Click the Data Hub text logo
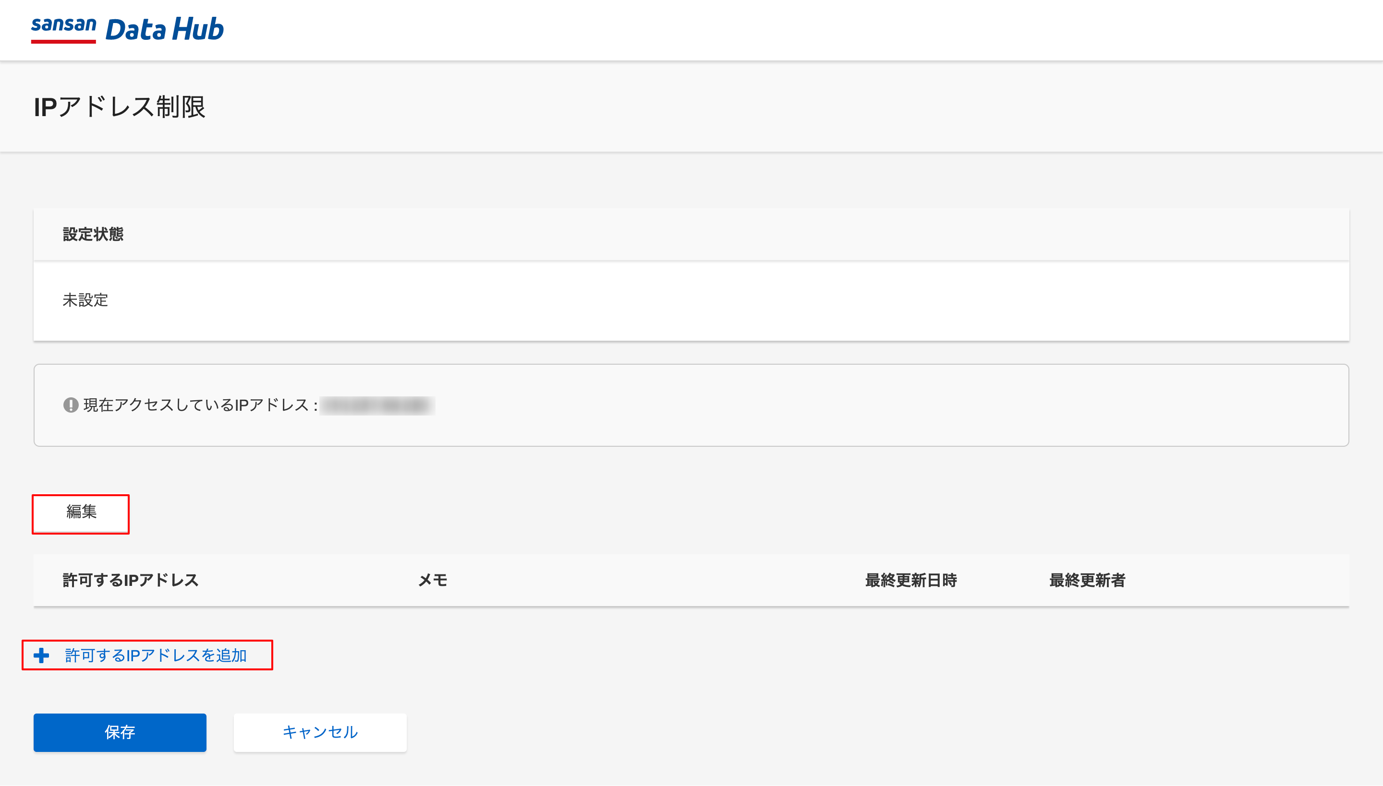 [x=165, y=29]
